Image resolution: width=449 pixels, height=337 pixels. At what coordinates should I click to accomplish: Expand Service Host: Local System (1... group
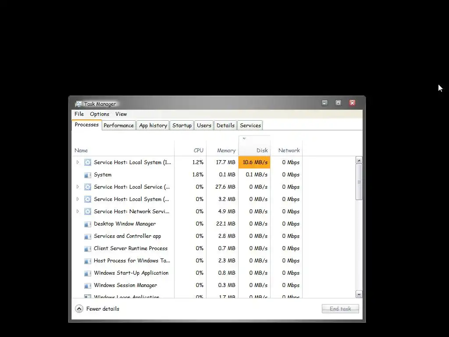pyautogui.click(x=78, y=162)
